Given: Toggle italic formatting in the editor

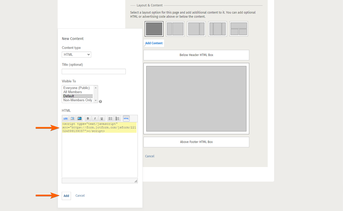Looking at the screenshot, I should pos(95,118).
